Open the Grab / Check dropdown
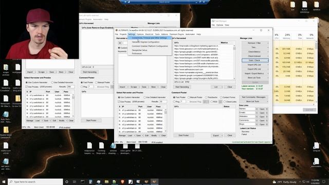This screenshot has width=329, height=185. point(255,61)
